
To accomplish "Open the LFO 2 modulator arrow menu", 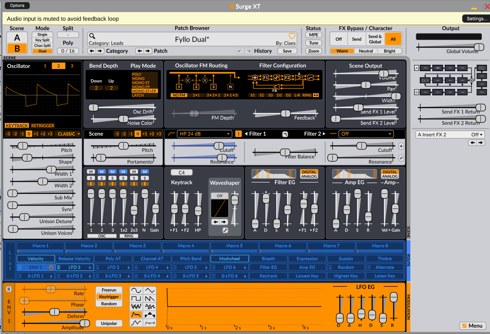I will click(x=90, y=267).
